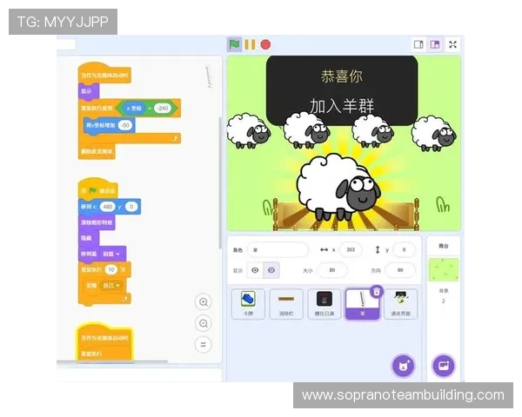This screenshot has height=417, width=522.
Task: Click the x 坐标 reporter block
Action: point(134,109)
